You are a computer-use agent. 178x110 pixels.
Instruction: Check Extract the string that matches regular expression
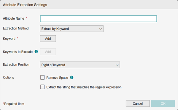[x=42, y=87]
